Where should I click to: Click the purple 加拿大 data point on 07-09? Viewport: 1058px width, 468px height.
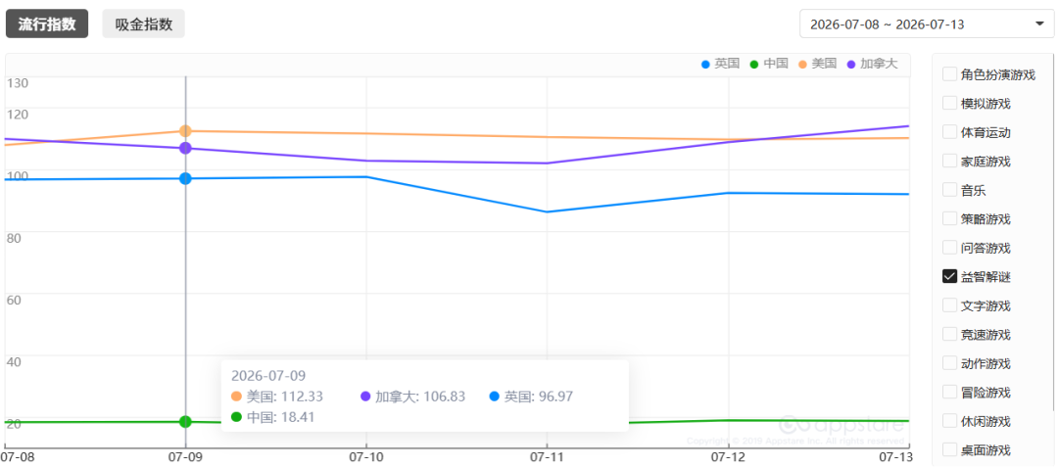185,148
